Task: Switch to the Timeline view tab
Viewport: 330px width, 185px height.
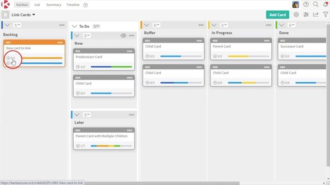Action: [73, 5]
